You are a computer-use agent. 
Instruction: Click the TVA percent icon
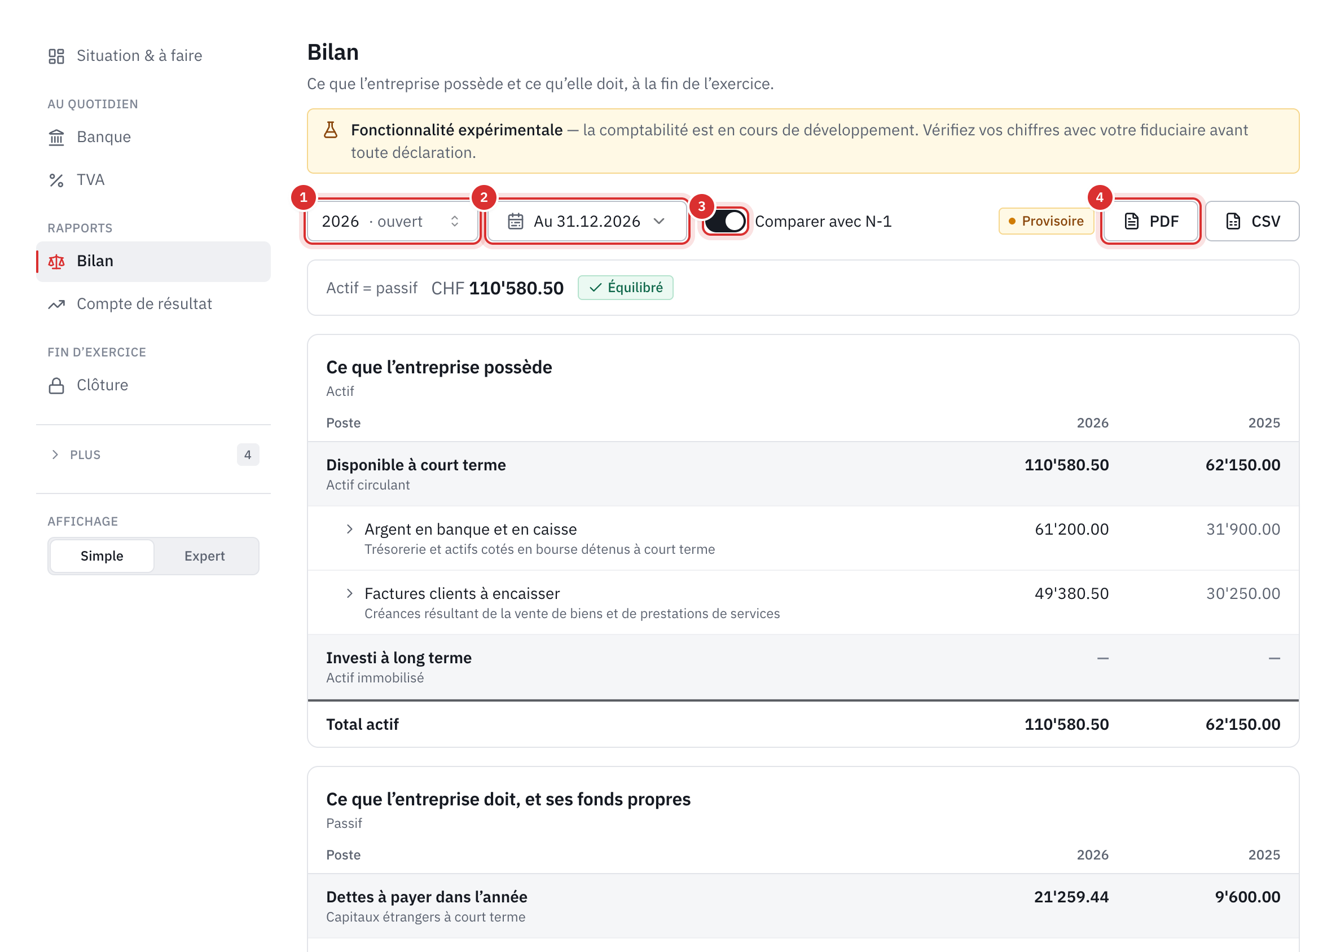pos(56,180)
